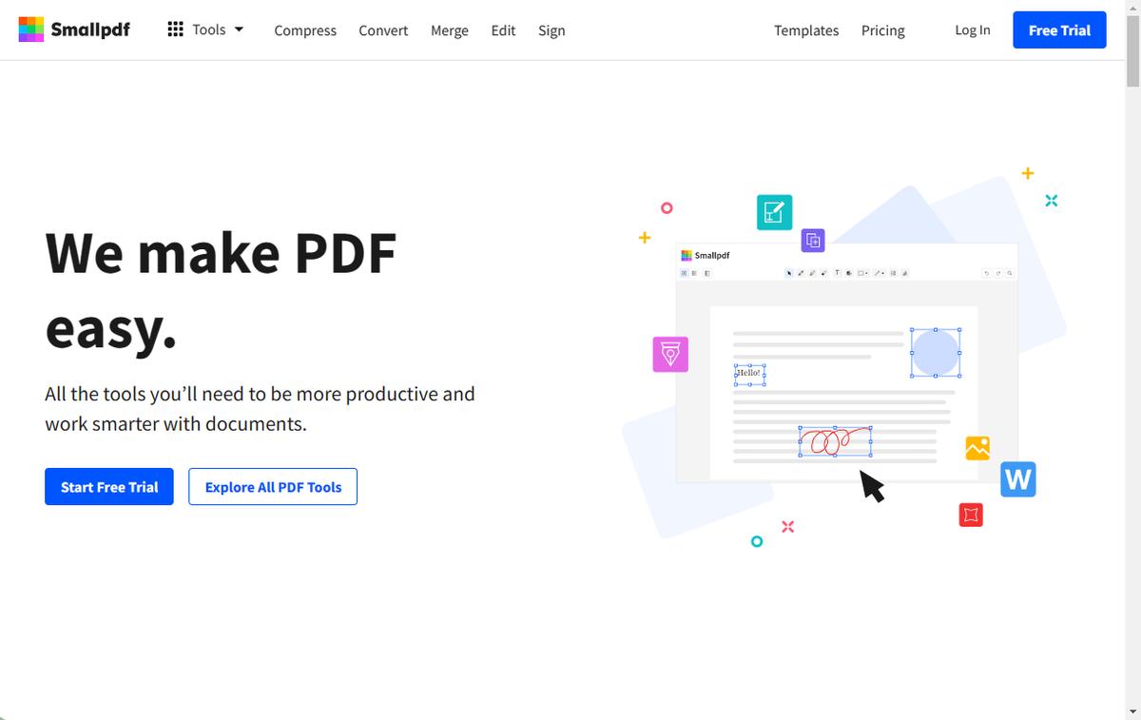This screenshot has width=1141, height=720.
Task: Open the Convert menu item
Action: click(383, 30)
